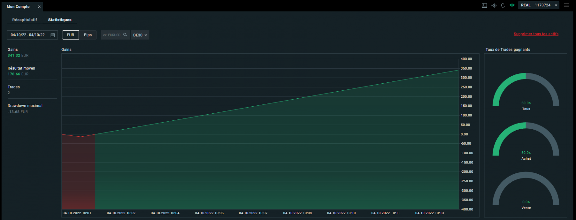Open the hamburger main menu

(566, 5)
